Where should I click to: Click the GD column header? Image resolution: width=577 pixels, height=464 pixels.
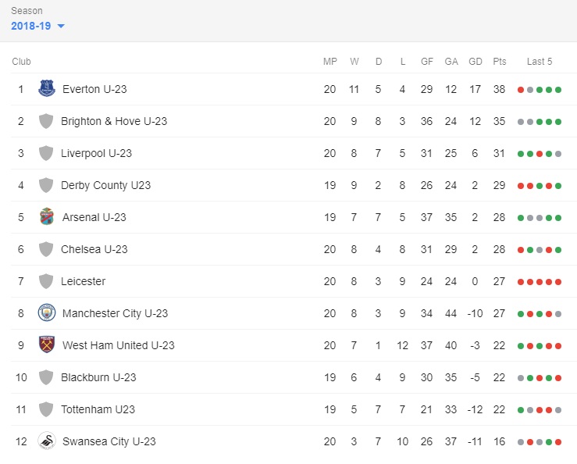(475, 62)
